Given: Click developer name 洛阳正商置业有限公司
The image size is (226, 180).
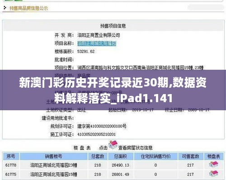Looking at the screenshot, I should (x=99, y=35).
